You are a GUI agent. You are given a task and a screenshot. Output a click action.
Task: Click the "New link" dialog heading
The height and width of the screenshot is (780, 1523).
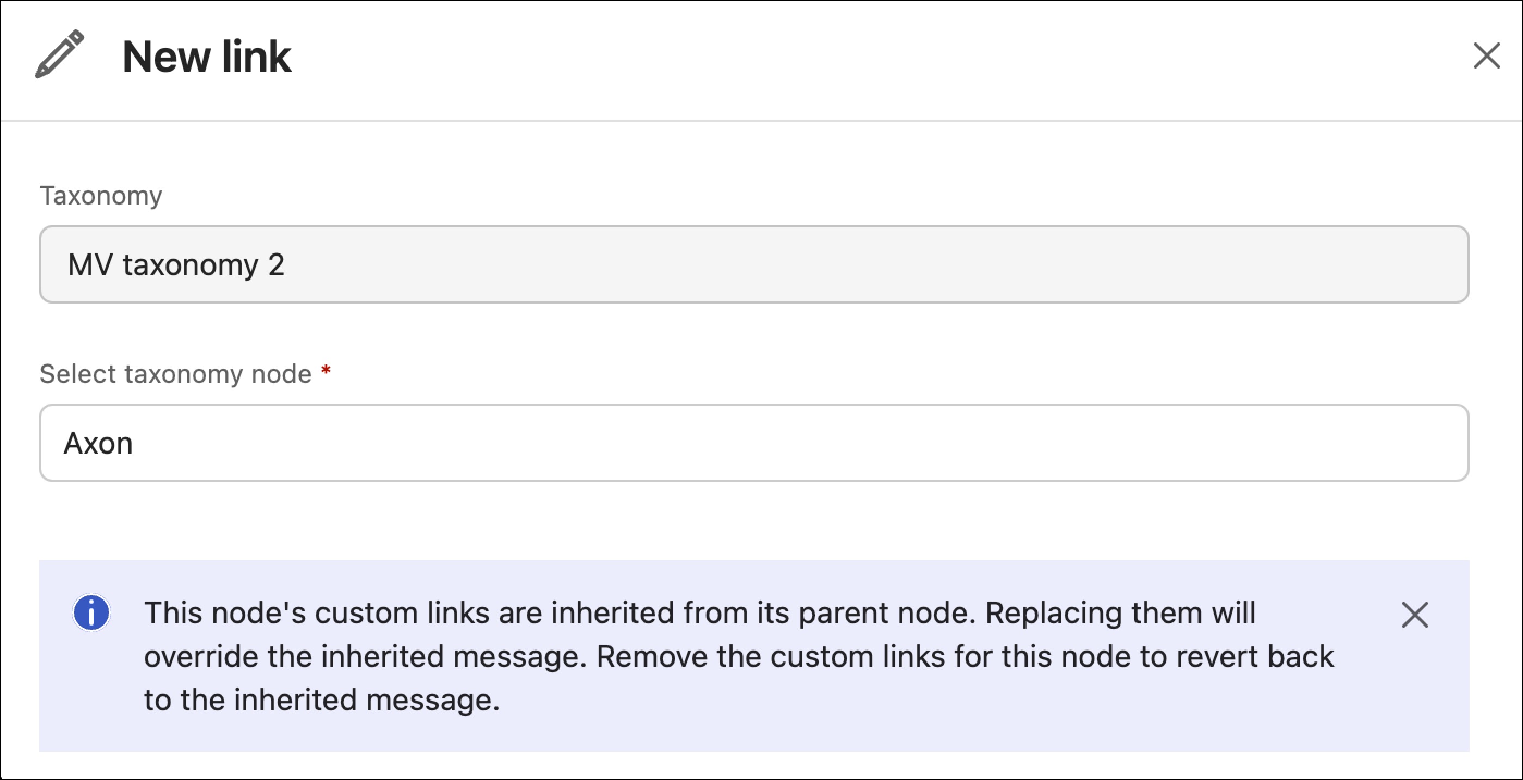[206, 57]
